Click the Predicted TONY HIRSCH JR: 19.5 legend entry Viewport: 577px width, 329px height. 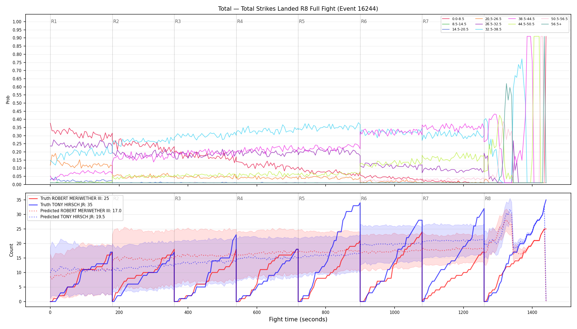[67, 217]
